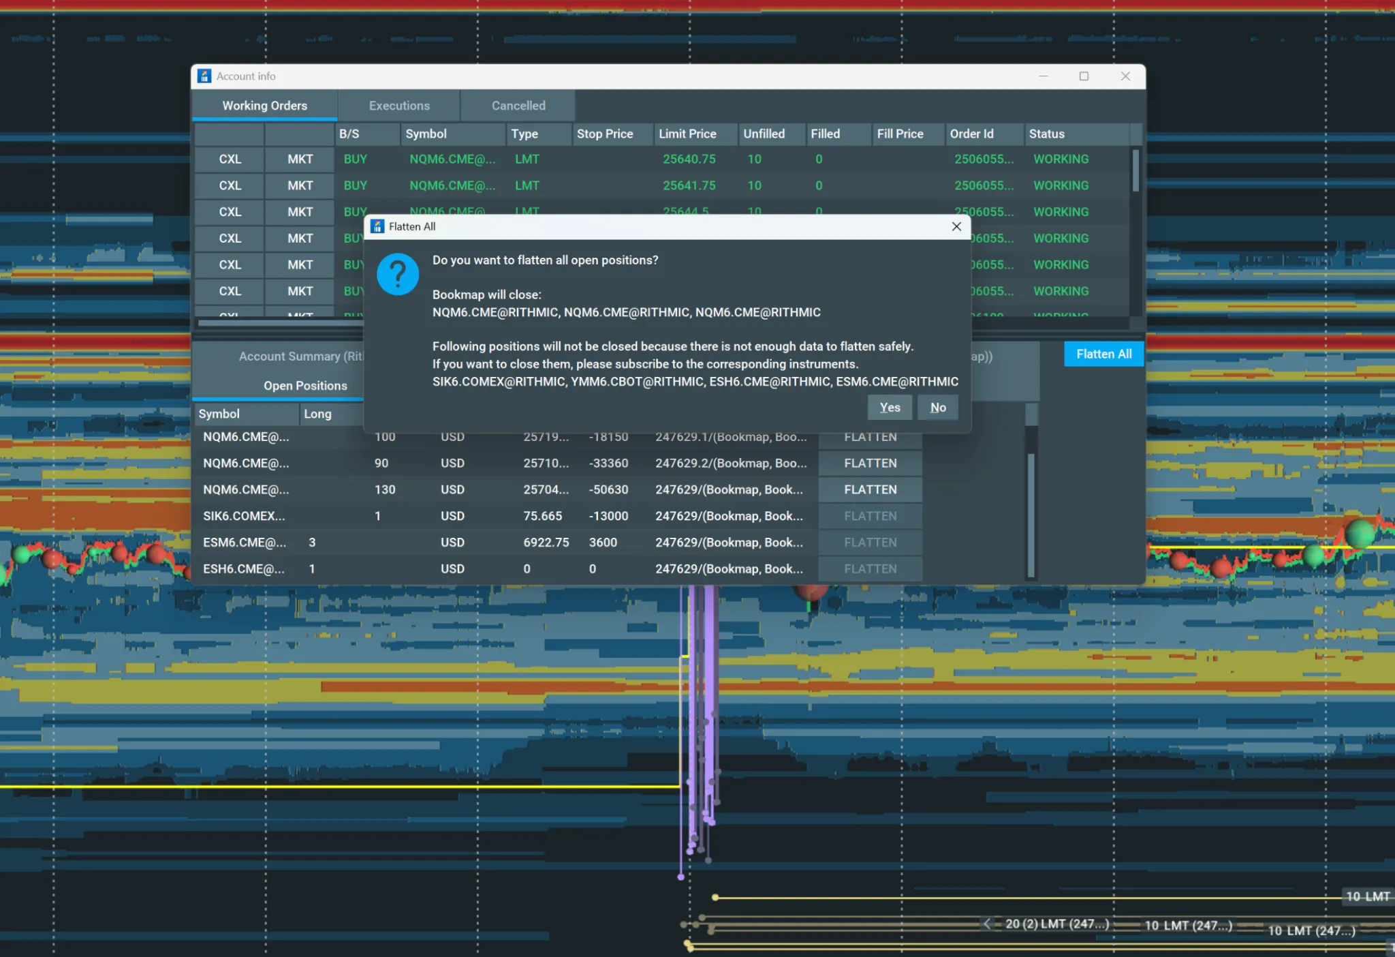Viewport: 1395px width, 957px height.
Task: Open the Cancelled tab
Action: pos(518,106)
